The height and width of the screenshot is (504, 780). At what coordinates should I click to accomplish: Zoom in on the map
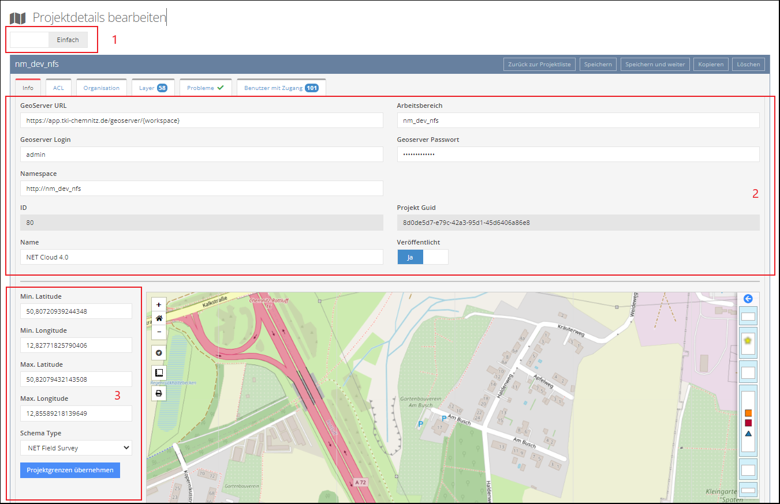click(159, 304)
